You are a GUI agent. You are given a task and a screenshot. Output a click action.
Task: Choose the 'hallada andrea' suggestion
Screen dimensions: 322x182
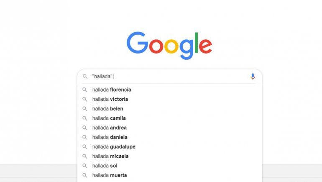(x=109, y=128)
